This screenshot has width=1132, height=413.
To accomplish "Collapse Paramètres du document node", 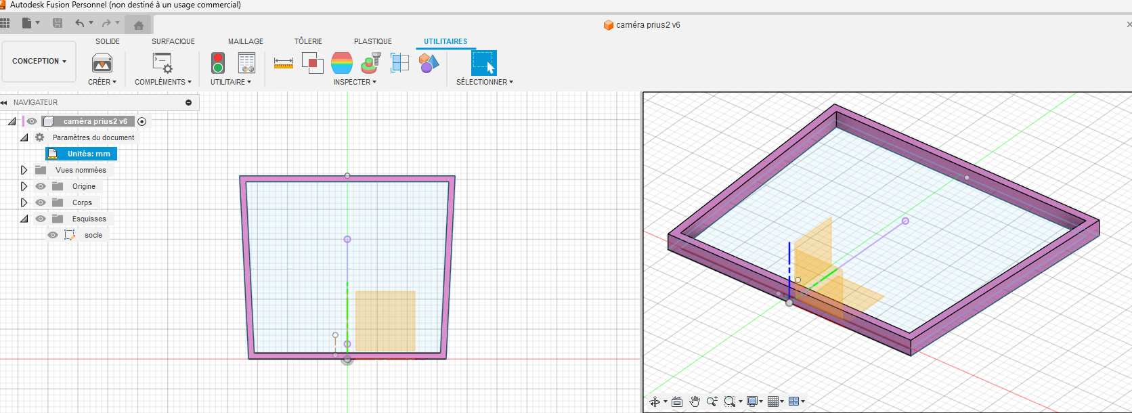I will click(24, 137).
